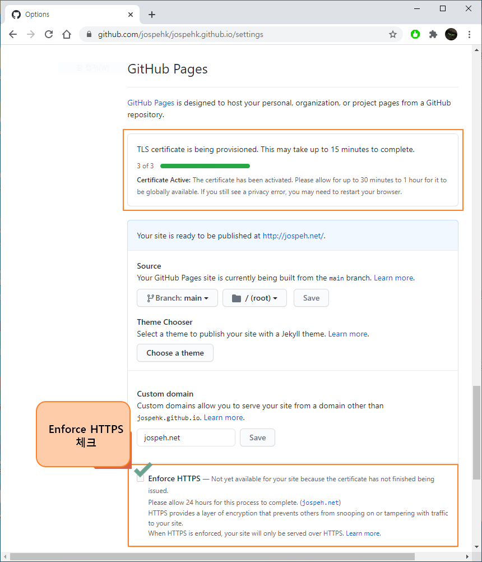
Task: Click the scroll up arrow
Action: click(476, 50)
